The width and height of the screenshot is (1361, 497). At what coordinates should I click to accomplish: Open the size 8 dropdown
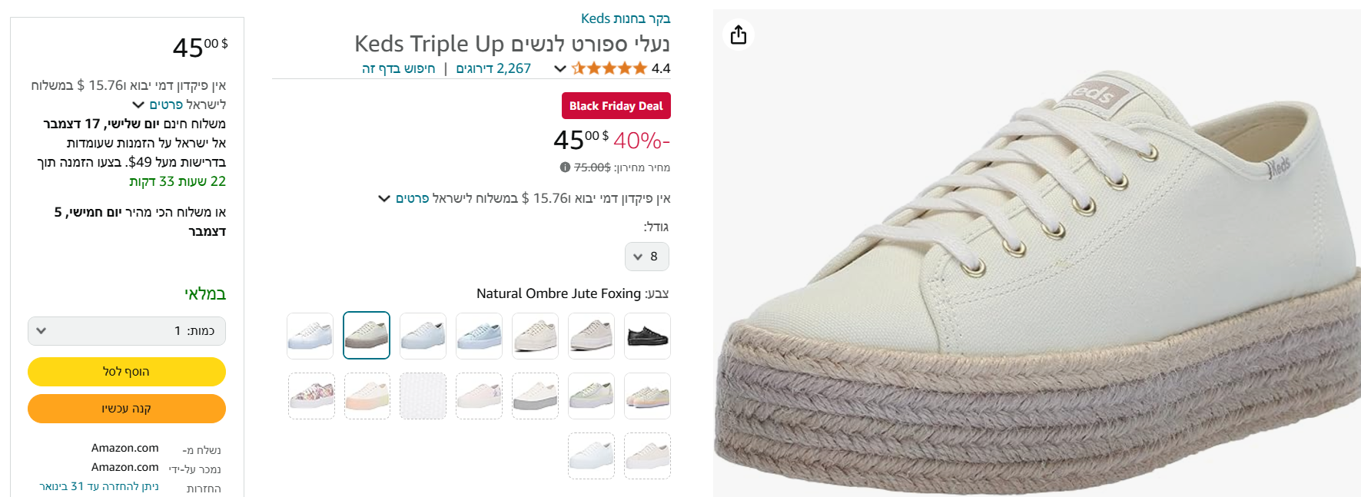646,257
